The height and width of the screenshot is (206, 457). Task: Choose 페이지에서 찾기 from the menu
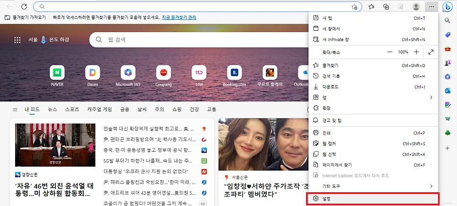(373, 165)
